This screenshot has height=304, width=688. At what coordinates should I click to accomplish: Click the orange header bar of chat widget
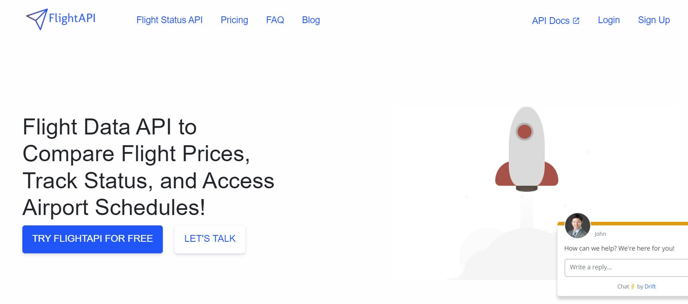(x=639, y=224)
